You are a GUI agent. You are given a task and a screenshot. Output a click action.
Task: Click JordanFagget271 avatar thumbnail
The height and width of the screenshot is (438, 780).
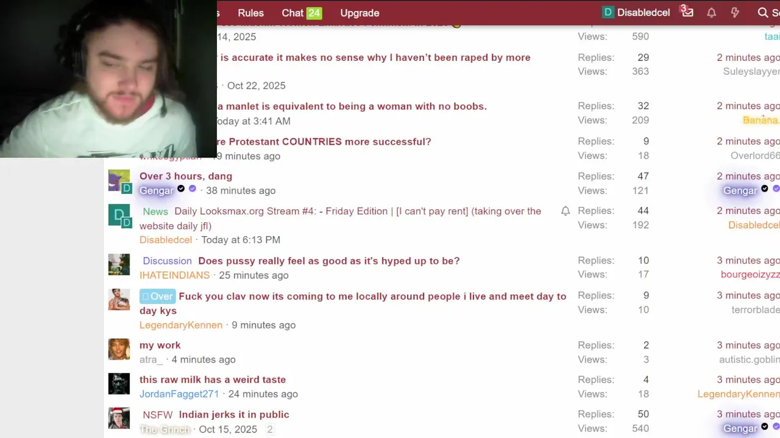119,384
